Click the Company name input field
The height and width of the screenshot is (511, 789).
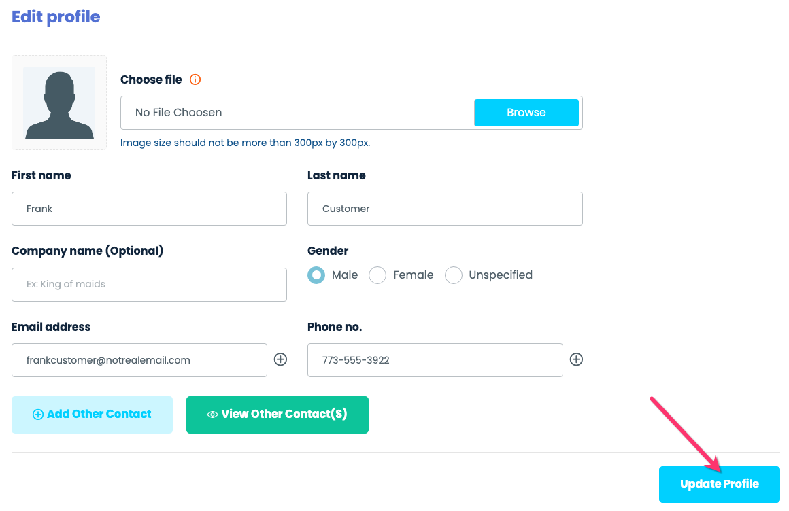click(x=149, y=284)
